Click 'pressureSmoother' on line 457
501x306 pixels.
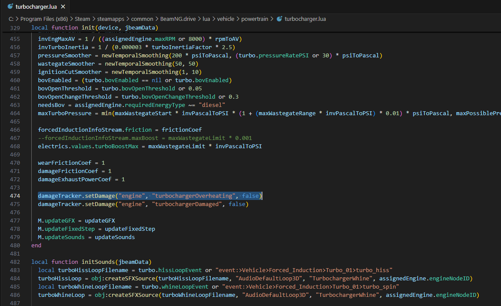(65, 55)
